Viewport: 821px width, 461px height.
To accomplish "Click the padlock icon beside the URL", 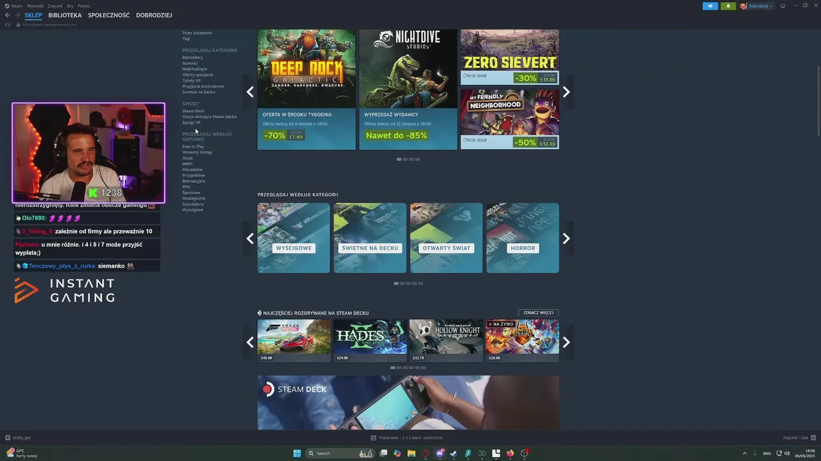I will pyautogui.click(x=19, y=24).
